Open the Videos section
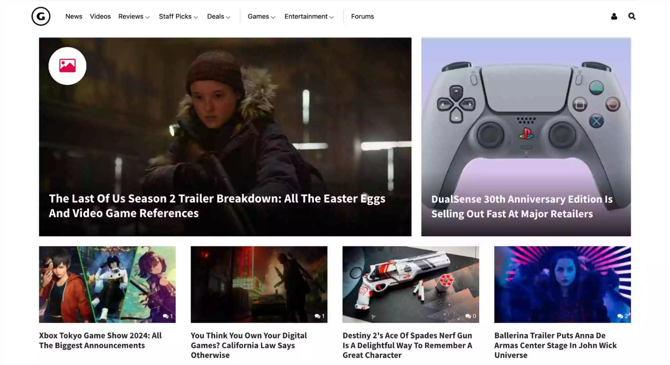This screenshot has width=670, height=365. [100, 16]
